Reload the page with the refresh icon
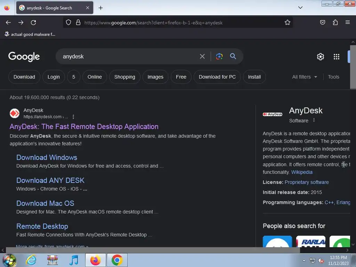This screenshot has height=267, width=356. pyautogui.click(x=33, y=23)
